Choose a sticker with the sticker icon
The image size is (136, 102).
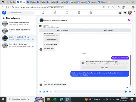[x=47, y=92]
